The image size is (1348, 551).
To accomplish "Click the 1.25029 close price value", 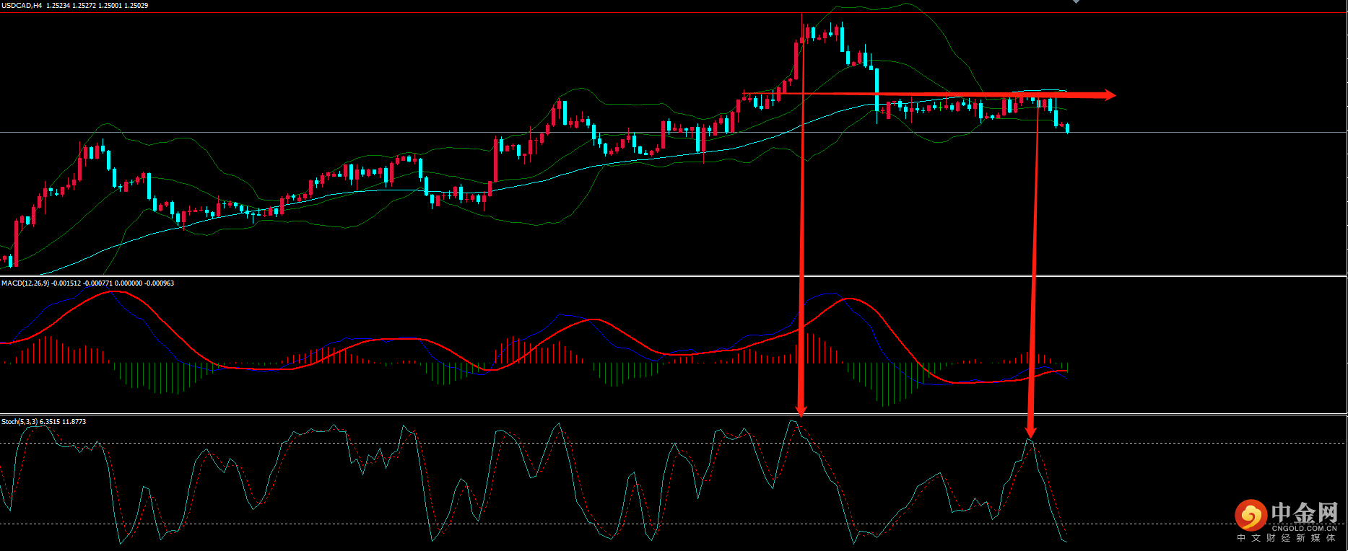I will point(136,5).
